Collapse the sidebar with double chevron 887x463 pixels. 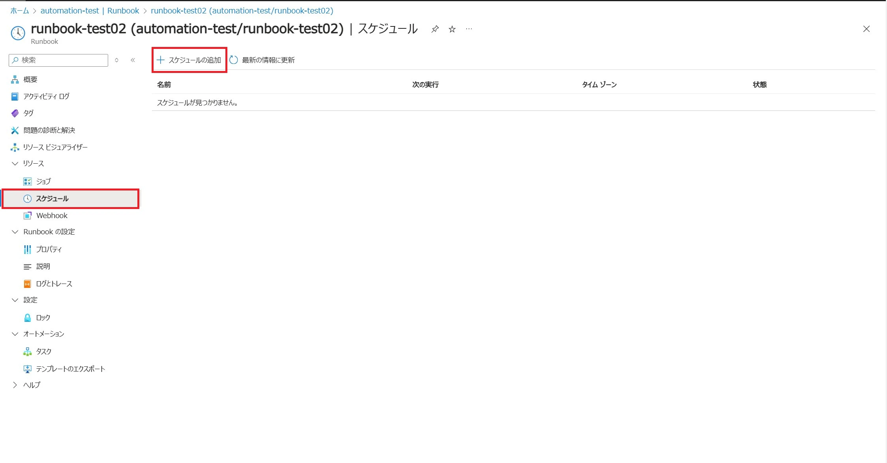click(x=133, y=60)
